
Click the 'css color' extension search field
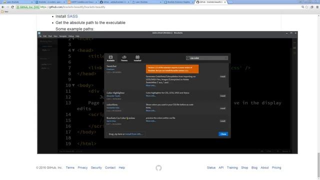click(206, 58)
